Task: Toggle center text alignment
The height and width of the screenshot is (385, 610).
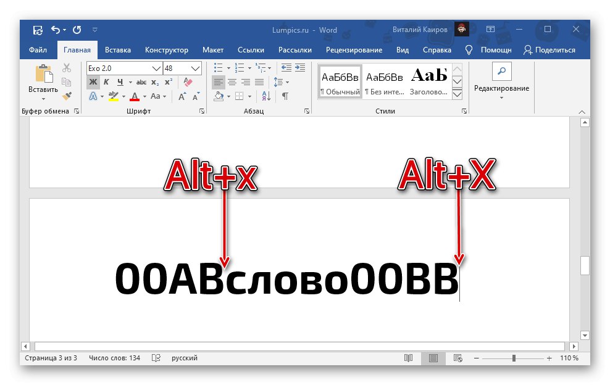Action: point(231,80)
